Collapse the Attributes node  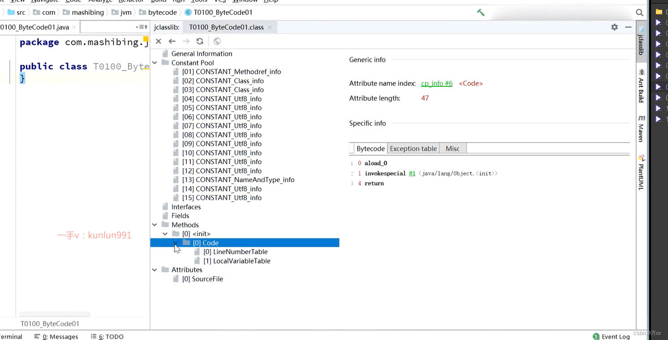click(x=155, y=270)
